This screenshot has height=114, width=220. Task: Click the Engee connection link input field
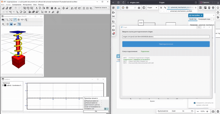[x=166, y=37]
